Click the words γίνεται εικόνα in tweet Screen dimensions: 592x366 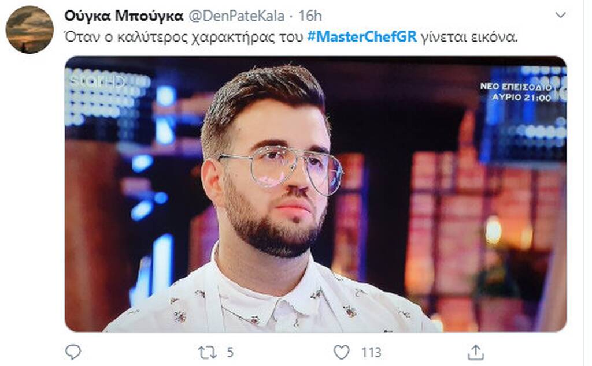click(x=469, y=38)
